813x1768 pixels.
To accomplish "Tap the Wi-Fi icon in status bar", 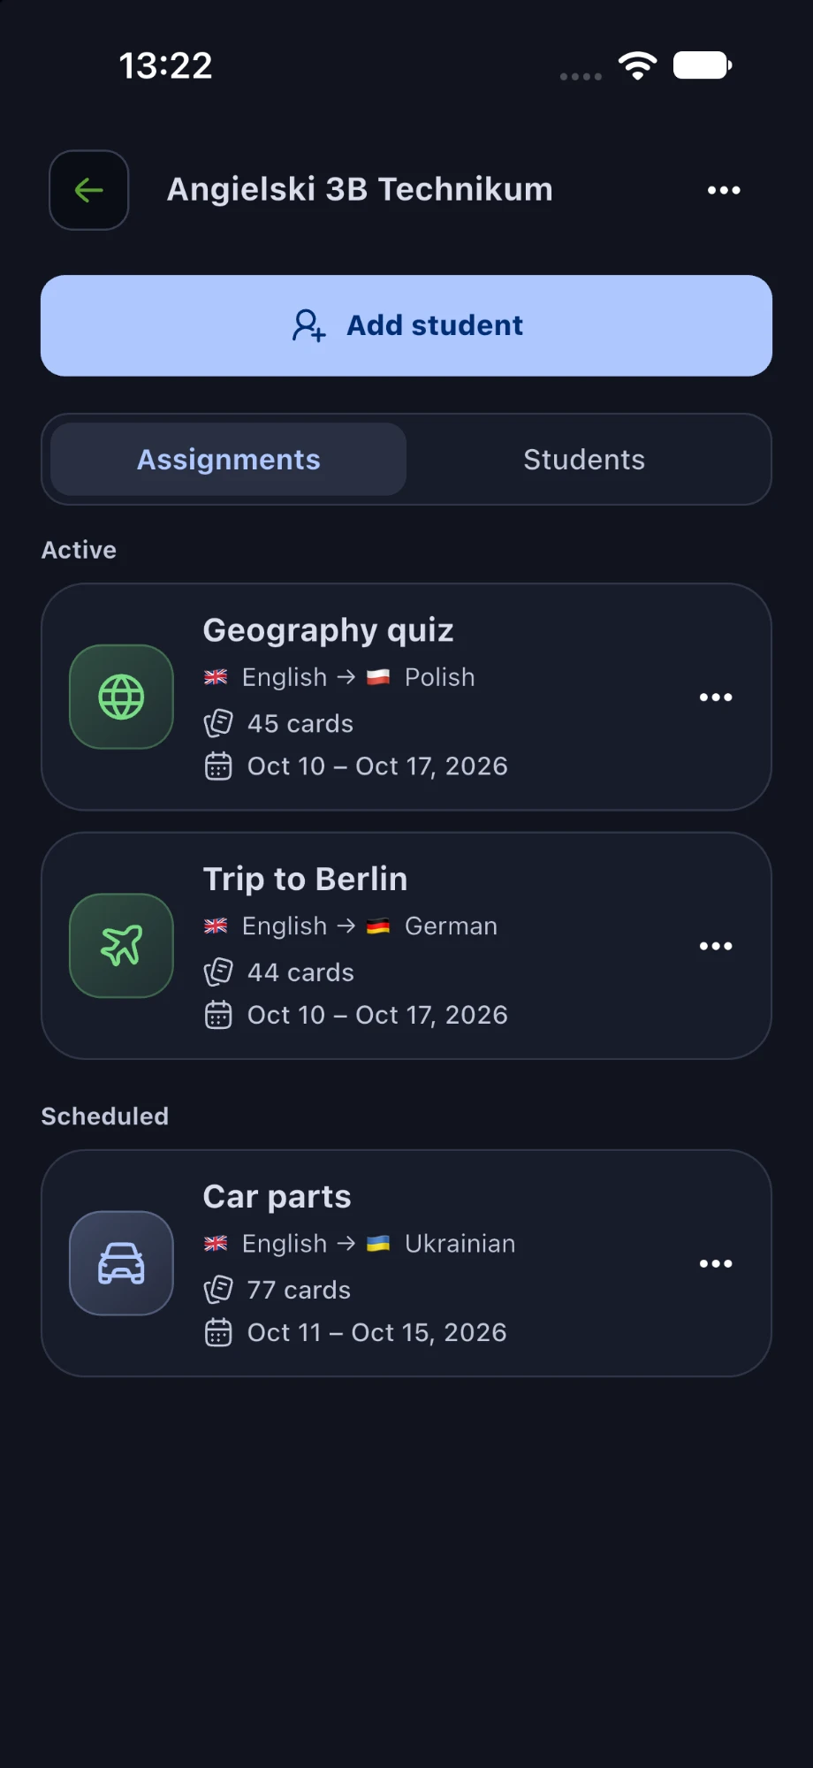I will (638, 65).
